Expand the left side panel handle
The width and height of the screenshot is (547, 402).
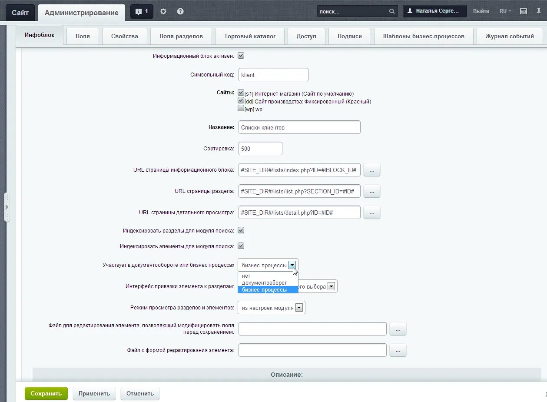[x=7, y=207]
